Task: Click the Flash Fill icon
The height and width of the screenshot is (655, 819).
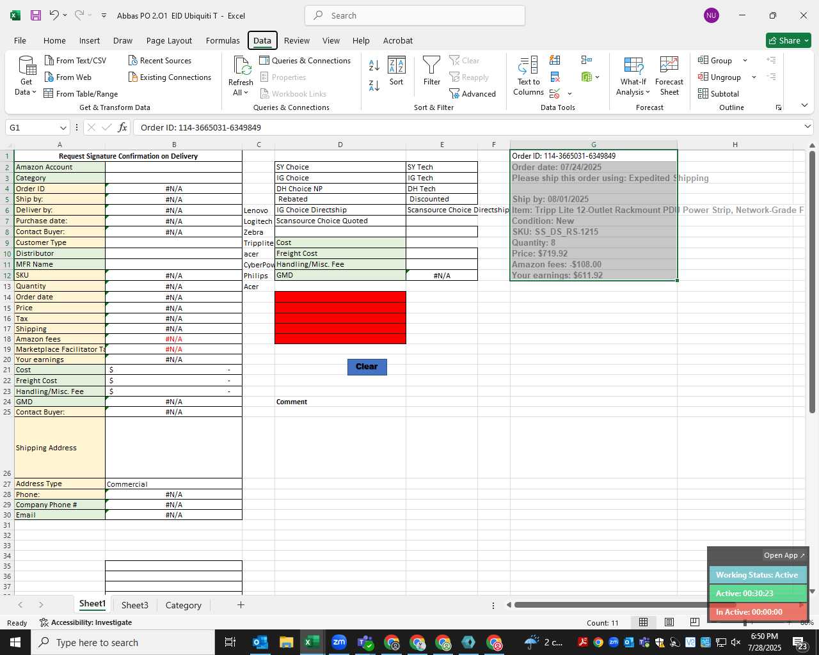Action: pyautogui.click(x=555, y=60)
